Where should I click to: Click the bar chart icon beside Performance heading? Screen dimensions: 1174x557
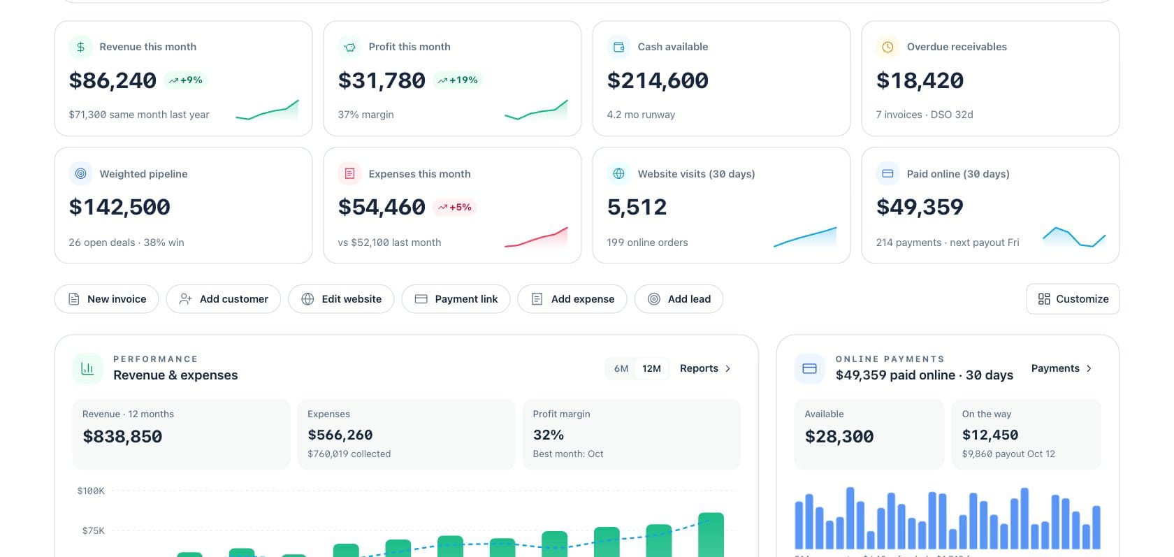click(87, 368)
